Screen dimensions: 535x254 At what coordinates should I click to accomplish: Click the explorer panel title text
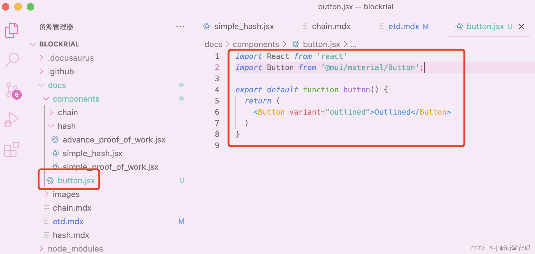[x=56, y=27]
